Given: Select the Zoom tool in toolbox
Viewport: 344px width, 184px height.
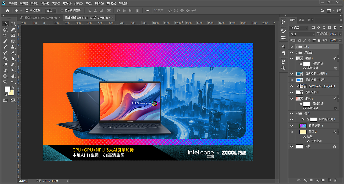Looking at the screenshot, I should click(5, 82).
